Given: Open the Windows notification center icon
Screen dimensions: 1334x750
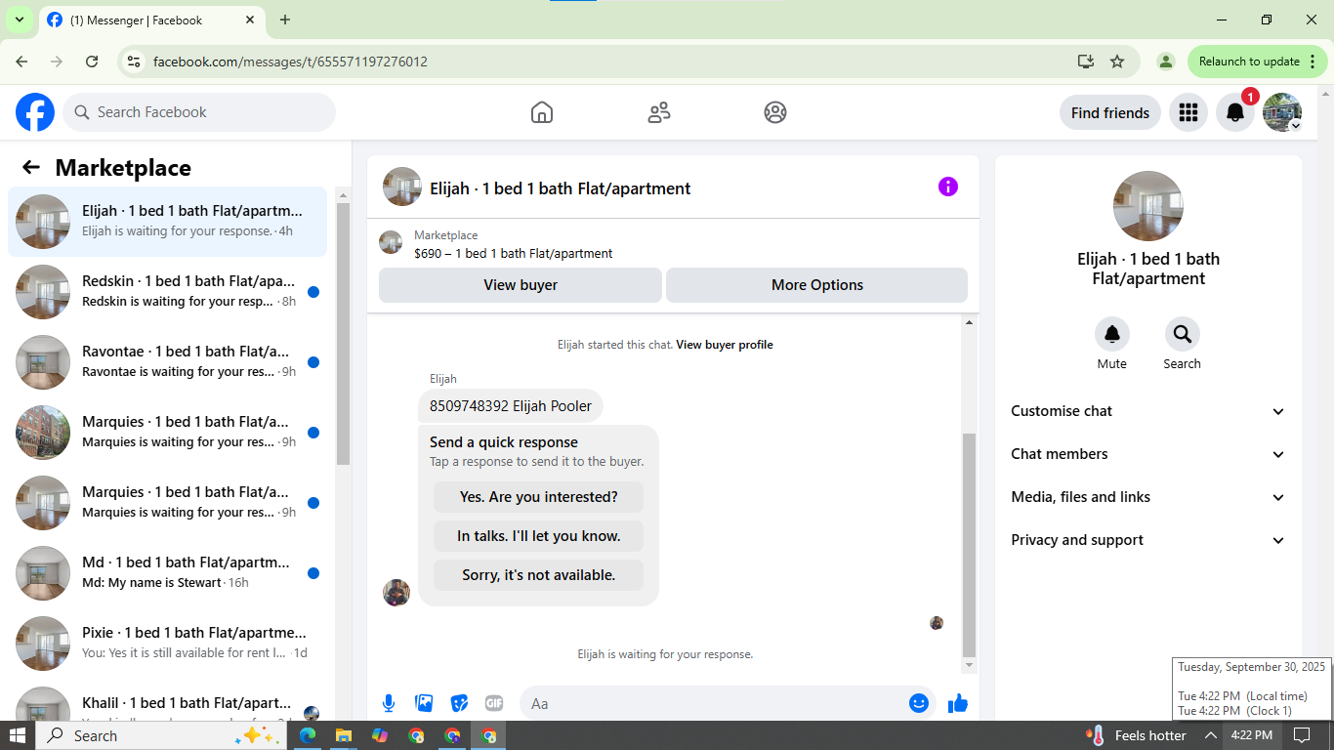Looking at the screenshot, I should (x=1302, y=735).
